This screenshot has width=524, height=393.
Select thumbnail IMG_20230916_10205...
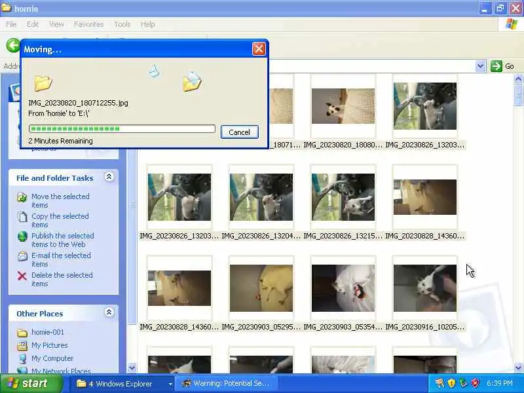(x=424, y=288)
